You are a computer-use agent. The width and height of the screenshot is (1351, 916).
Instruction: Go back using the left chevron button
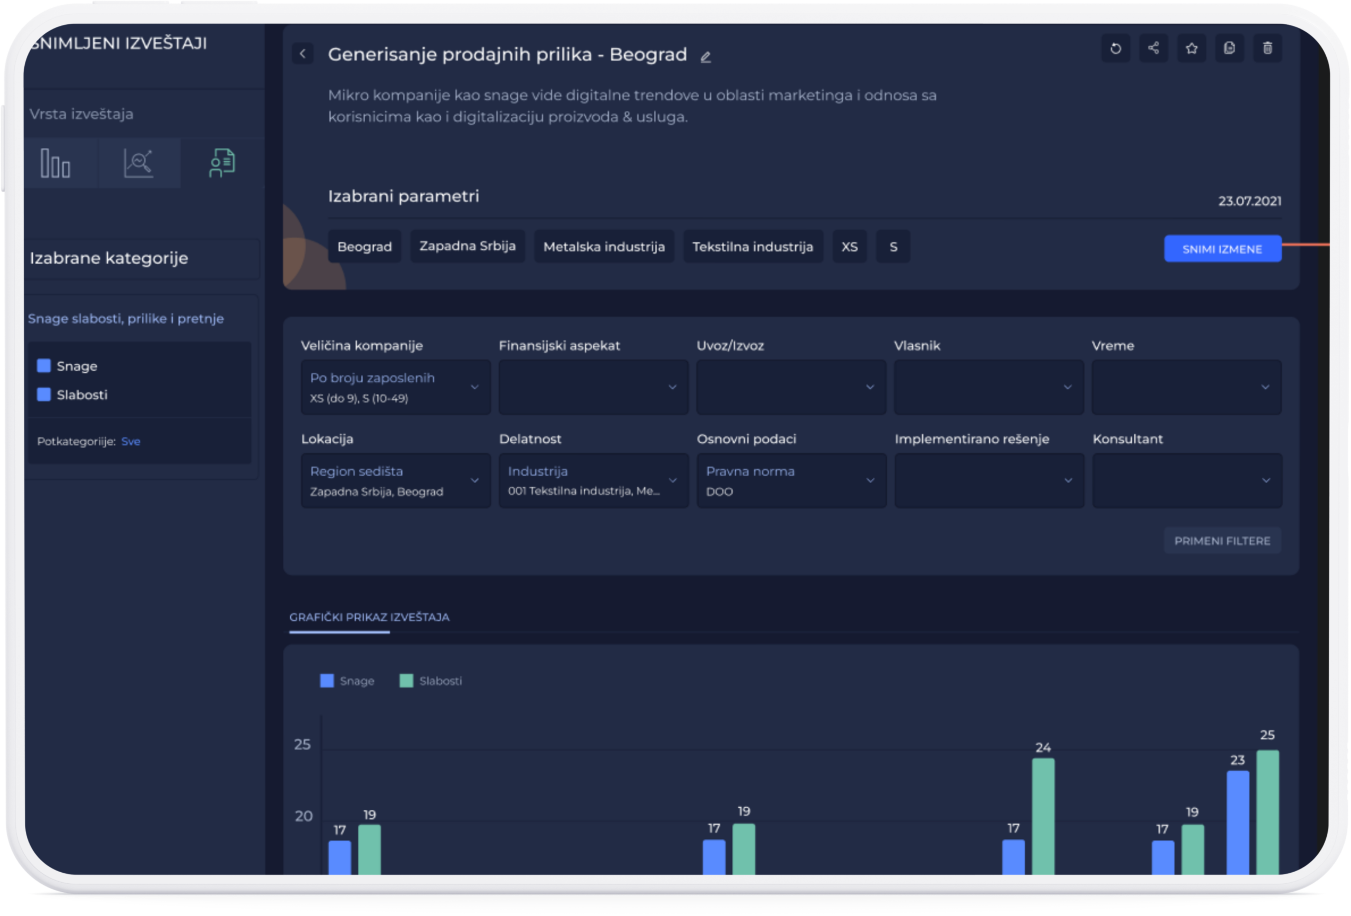[x=302, y=54]
